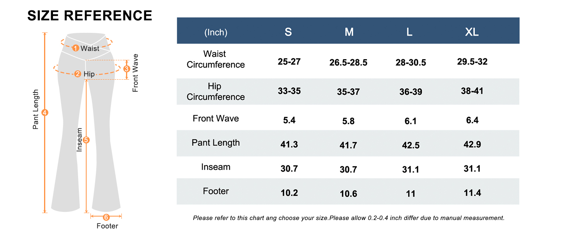This screenshot has height=232, width=566.
Task: Click the SIZE REFERENCE heading
Action: point(90,15)
